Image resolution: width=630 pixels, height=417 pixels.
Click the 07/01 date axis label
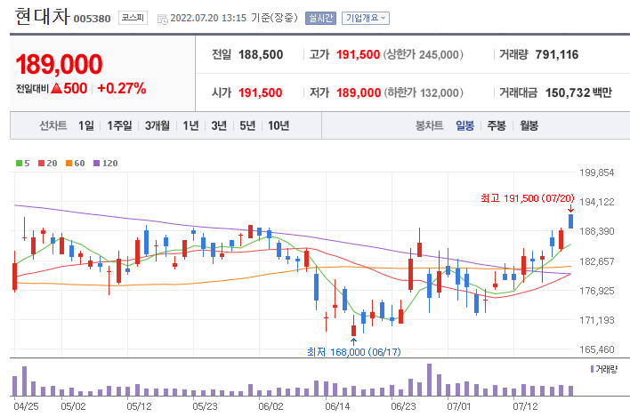[x=459, y=406]
